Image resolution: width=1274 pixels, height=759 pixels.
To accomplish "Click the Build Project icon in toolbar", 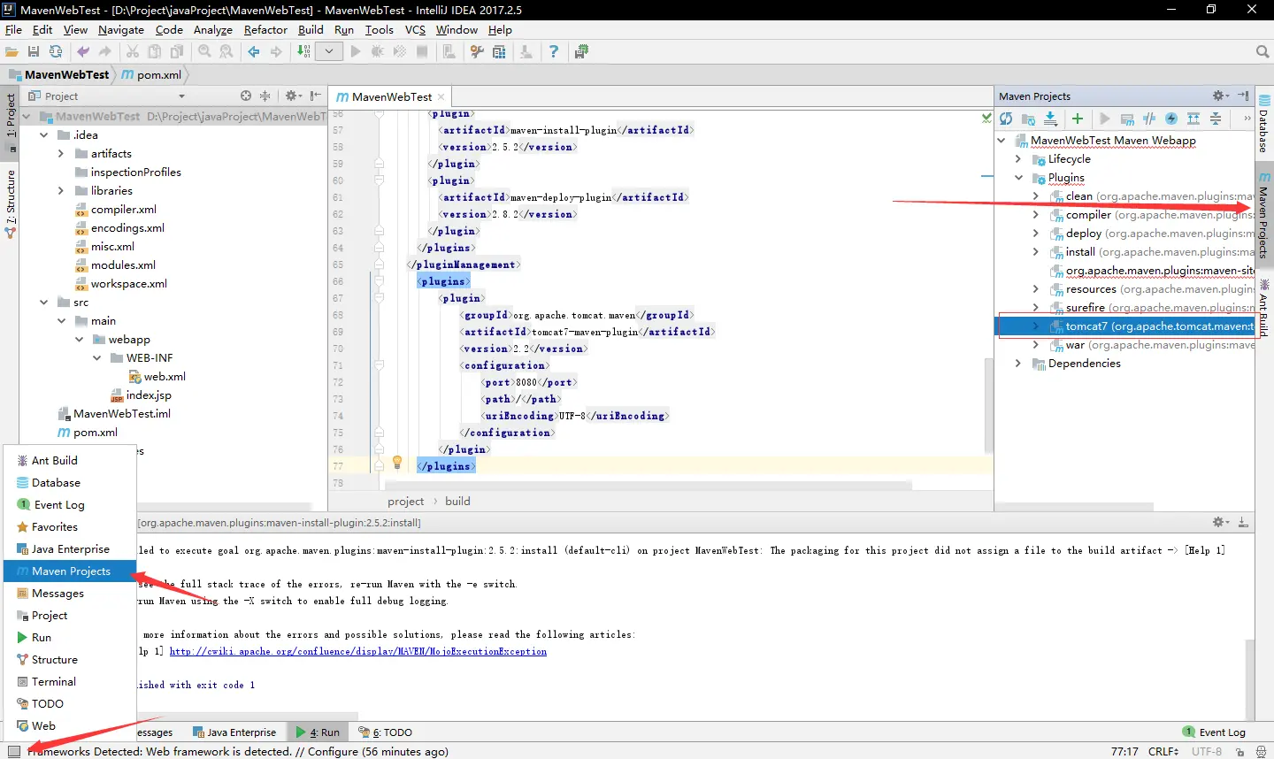I will tap(303, 52).
